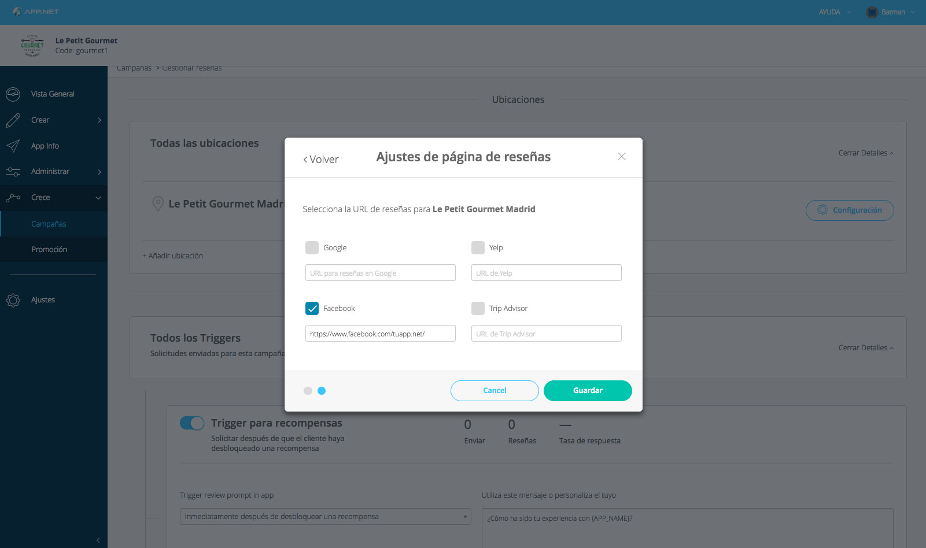Click the Añadir ubicación link
This screenshot has height=548, width=926.
click(173, 256)
